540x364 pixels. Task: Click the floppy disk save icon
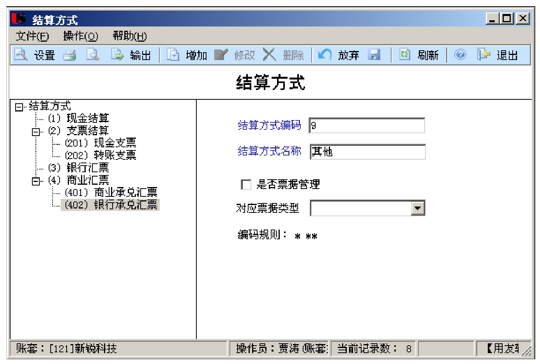(374, 55)
